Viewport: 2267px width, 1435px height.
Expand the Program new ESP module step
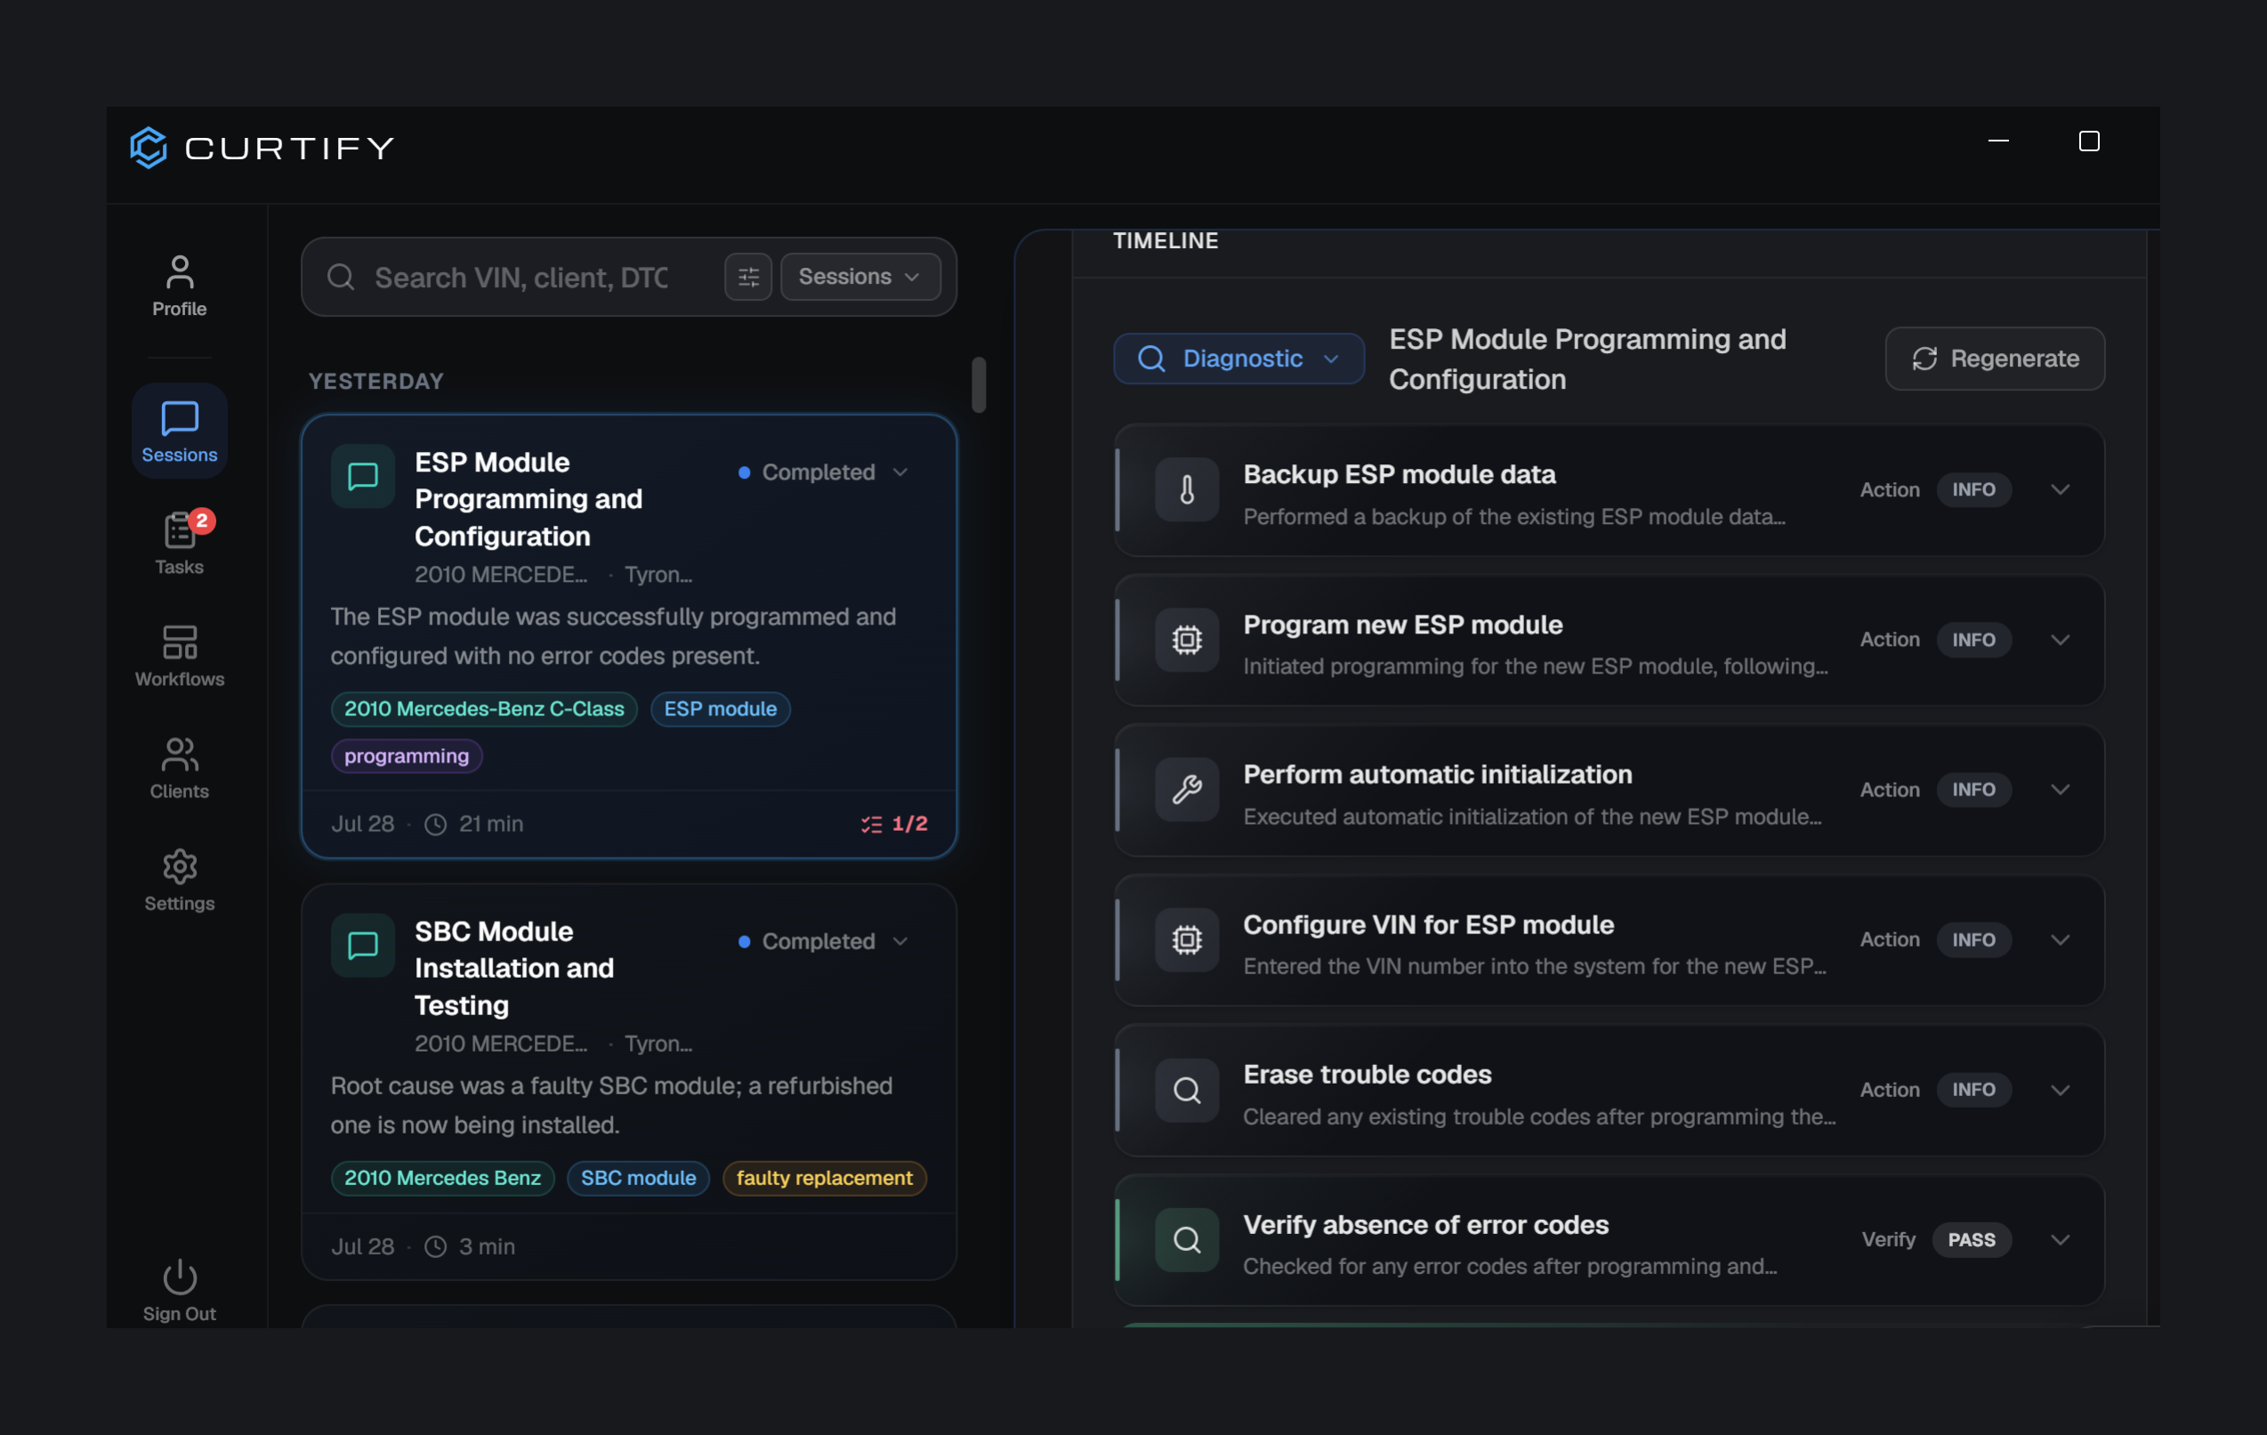(x=2060, y=640)
